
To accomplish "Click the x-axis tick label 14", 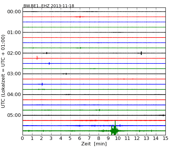I will (156, 138).
